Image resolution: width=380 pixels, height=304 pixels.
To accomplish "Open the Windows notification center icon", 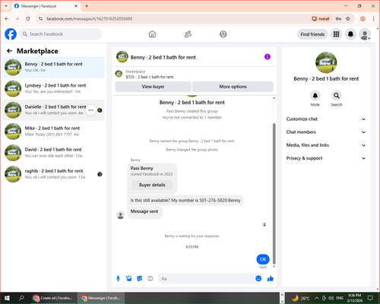I will pos(370,298).
